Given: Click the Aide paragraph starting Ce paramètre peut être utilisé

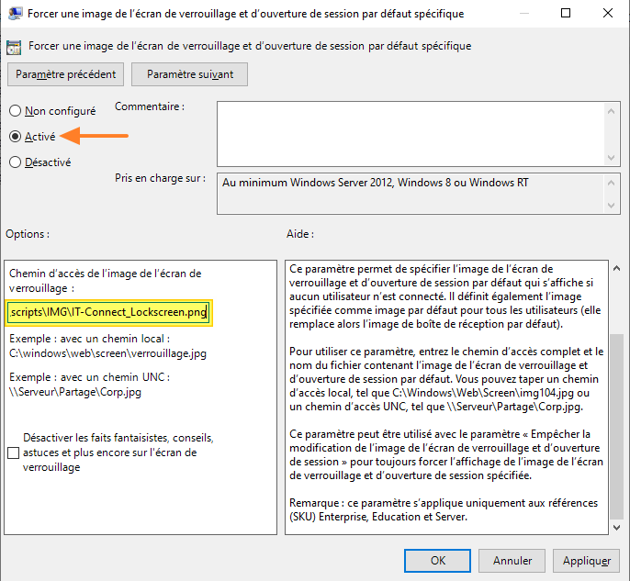Looking at the screenshot, I should (x=446, y=455).
